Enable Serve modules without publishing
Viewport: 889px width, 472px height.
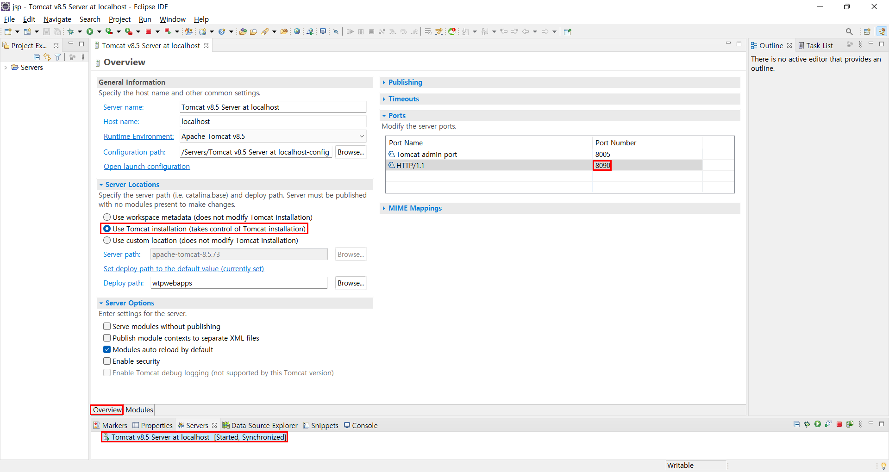107,326
